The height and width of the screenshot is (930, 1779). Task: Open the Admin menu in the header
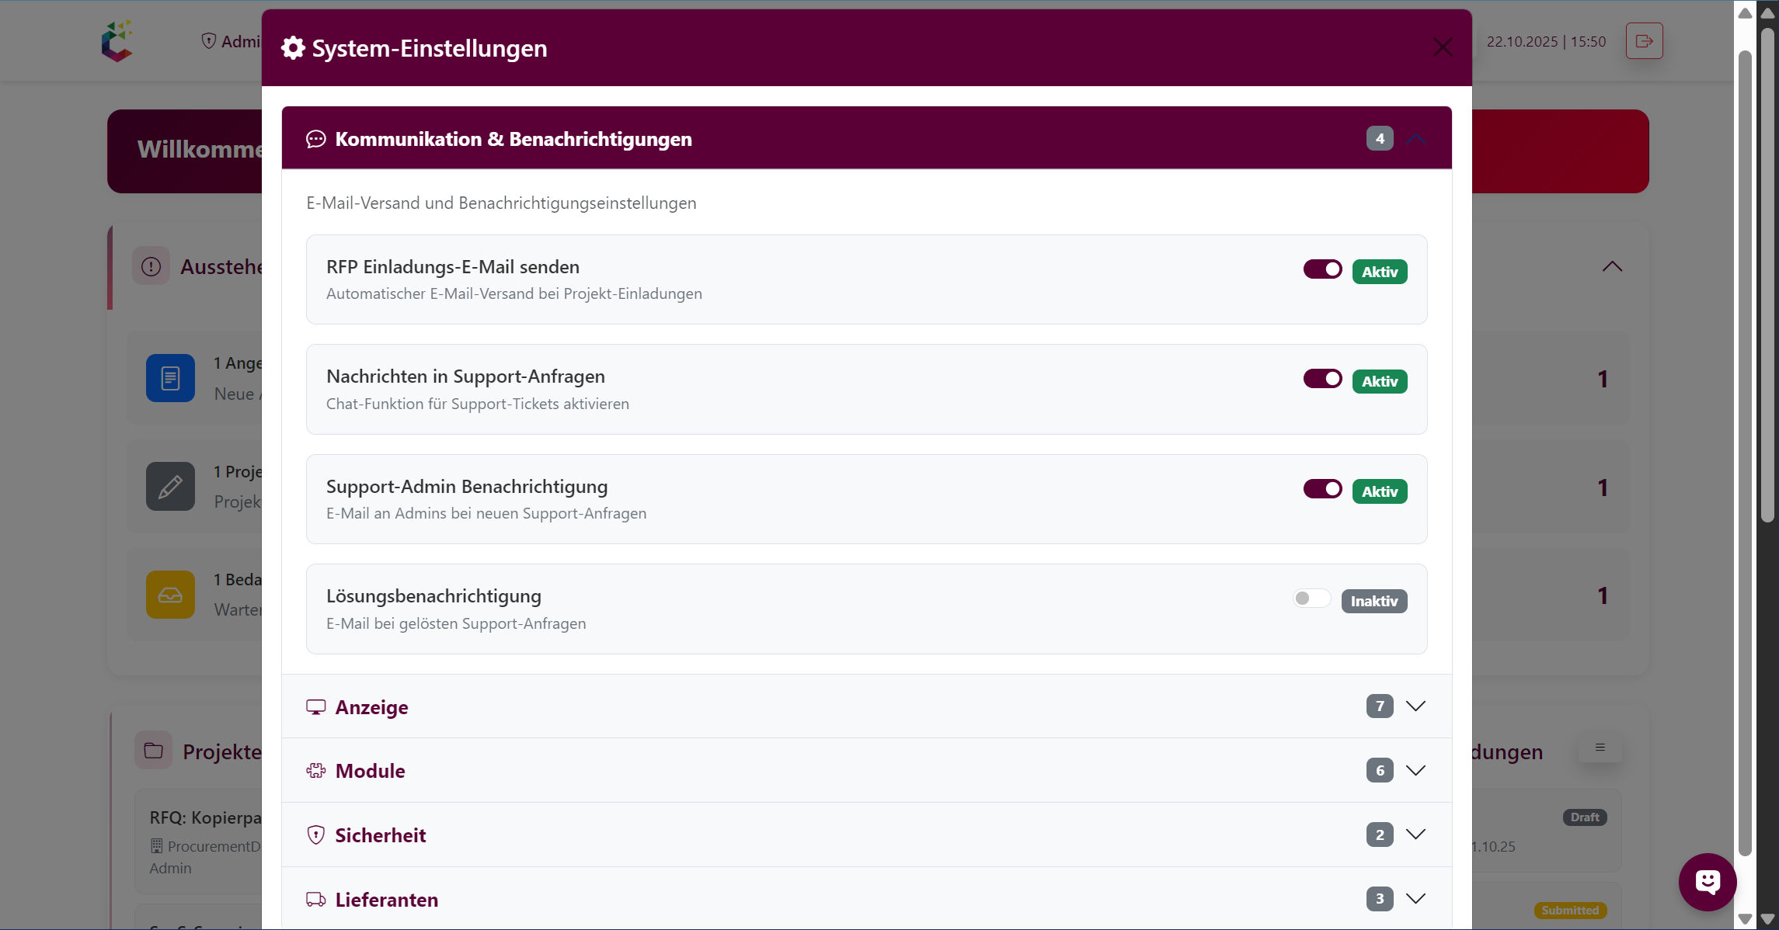(233, 41)
